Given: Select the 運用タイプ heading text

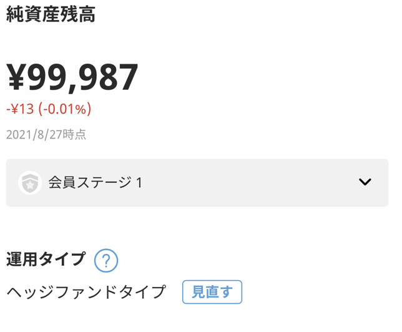Looking at the screenshot, I should (x=46, y=260).
